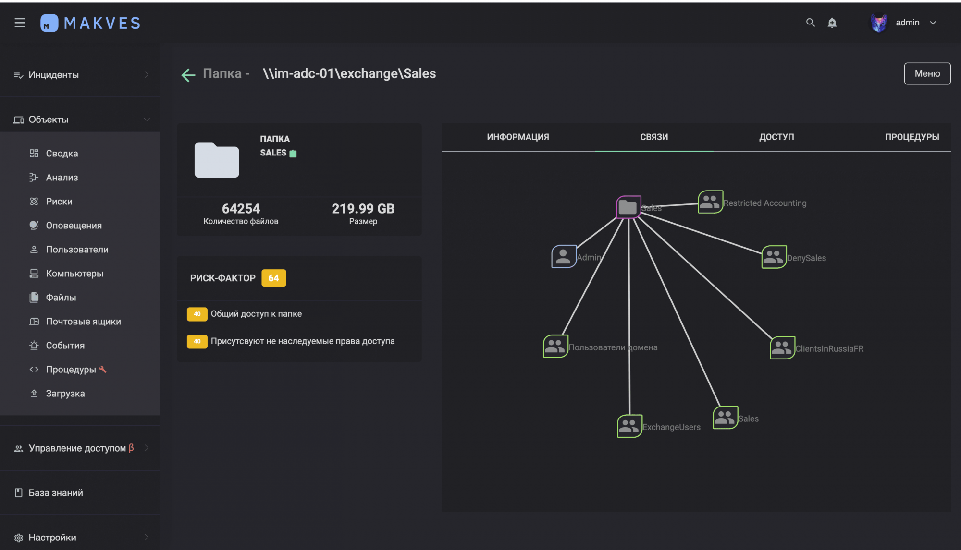Select the Restricted Accounting group node

coord(710,202)
